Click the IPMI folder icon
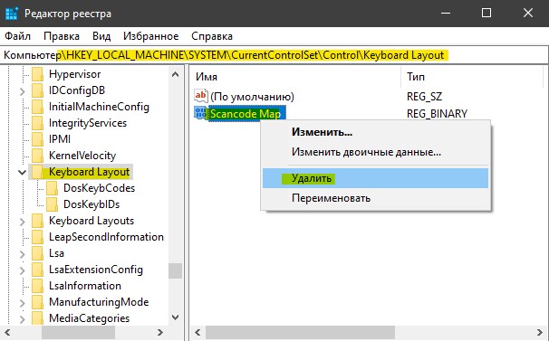 [37, 139]
